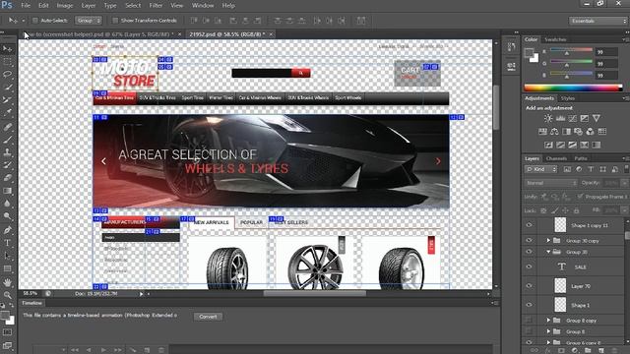Click the Shape 1 layer thumbnail
This screenshot has height=354, width=630.
pyautogui.click(x=560, y=305)
